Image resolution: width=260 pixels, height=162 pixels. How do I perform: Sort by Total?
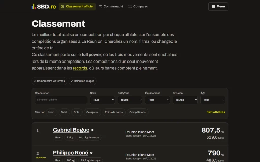[x=64, y=112]
